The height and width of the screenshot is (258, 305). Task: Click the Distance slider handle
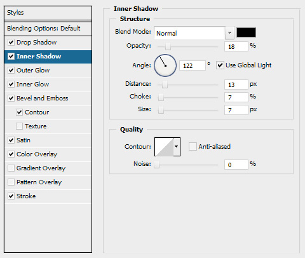[x=165, y=85]
